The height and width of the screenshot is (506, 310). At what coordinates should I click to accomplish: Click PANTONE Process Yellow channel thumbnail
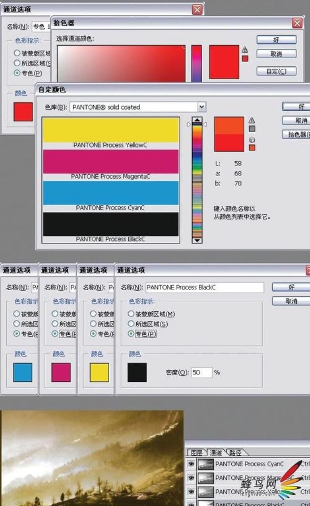pyautogui.click(x=206, y=492)
